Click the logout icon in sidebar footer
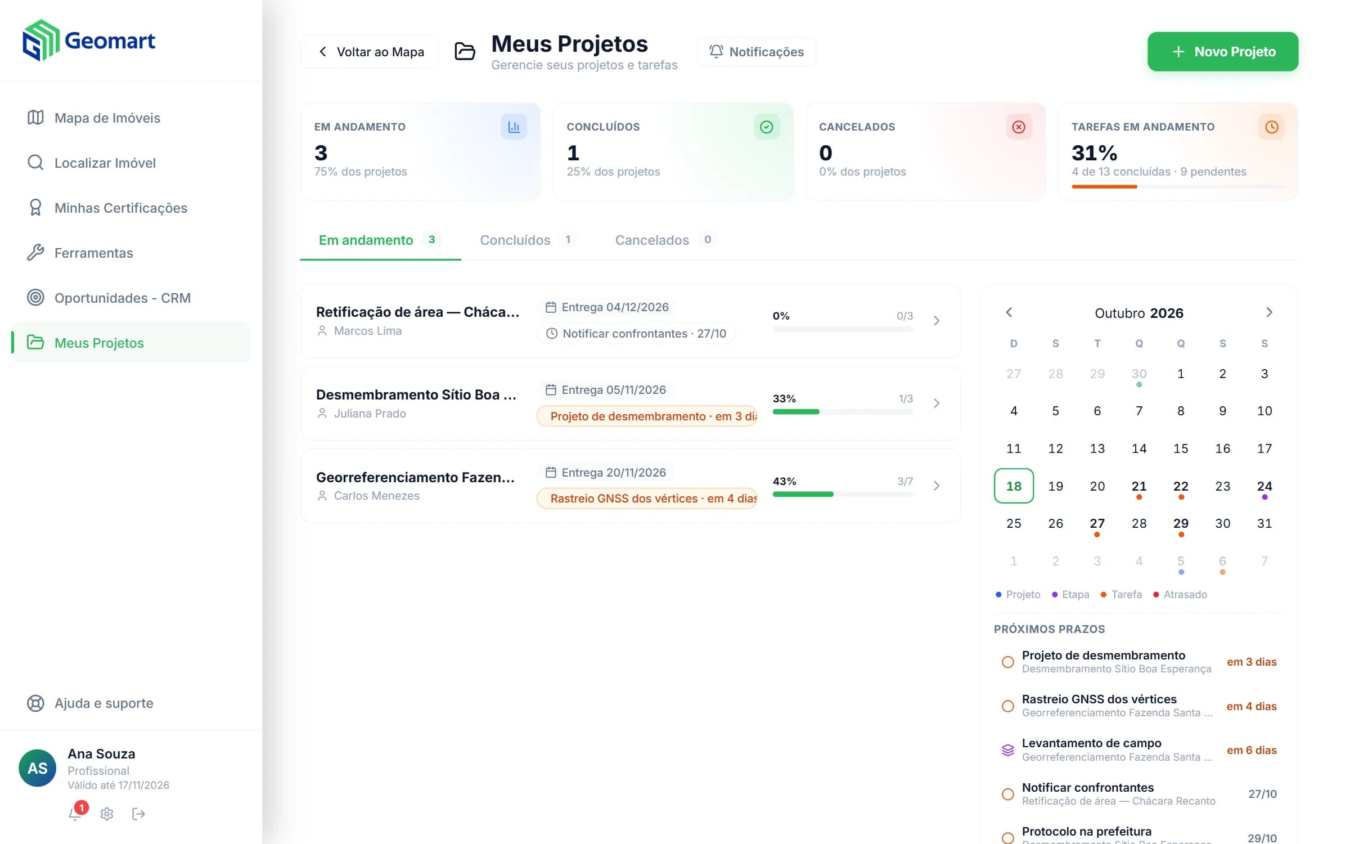Viewport: 1350px width, 844px height. (x=138, y=814)
